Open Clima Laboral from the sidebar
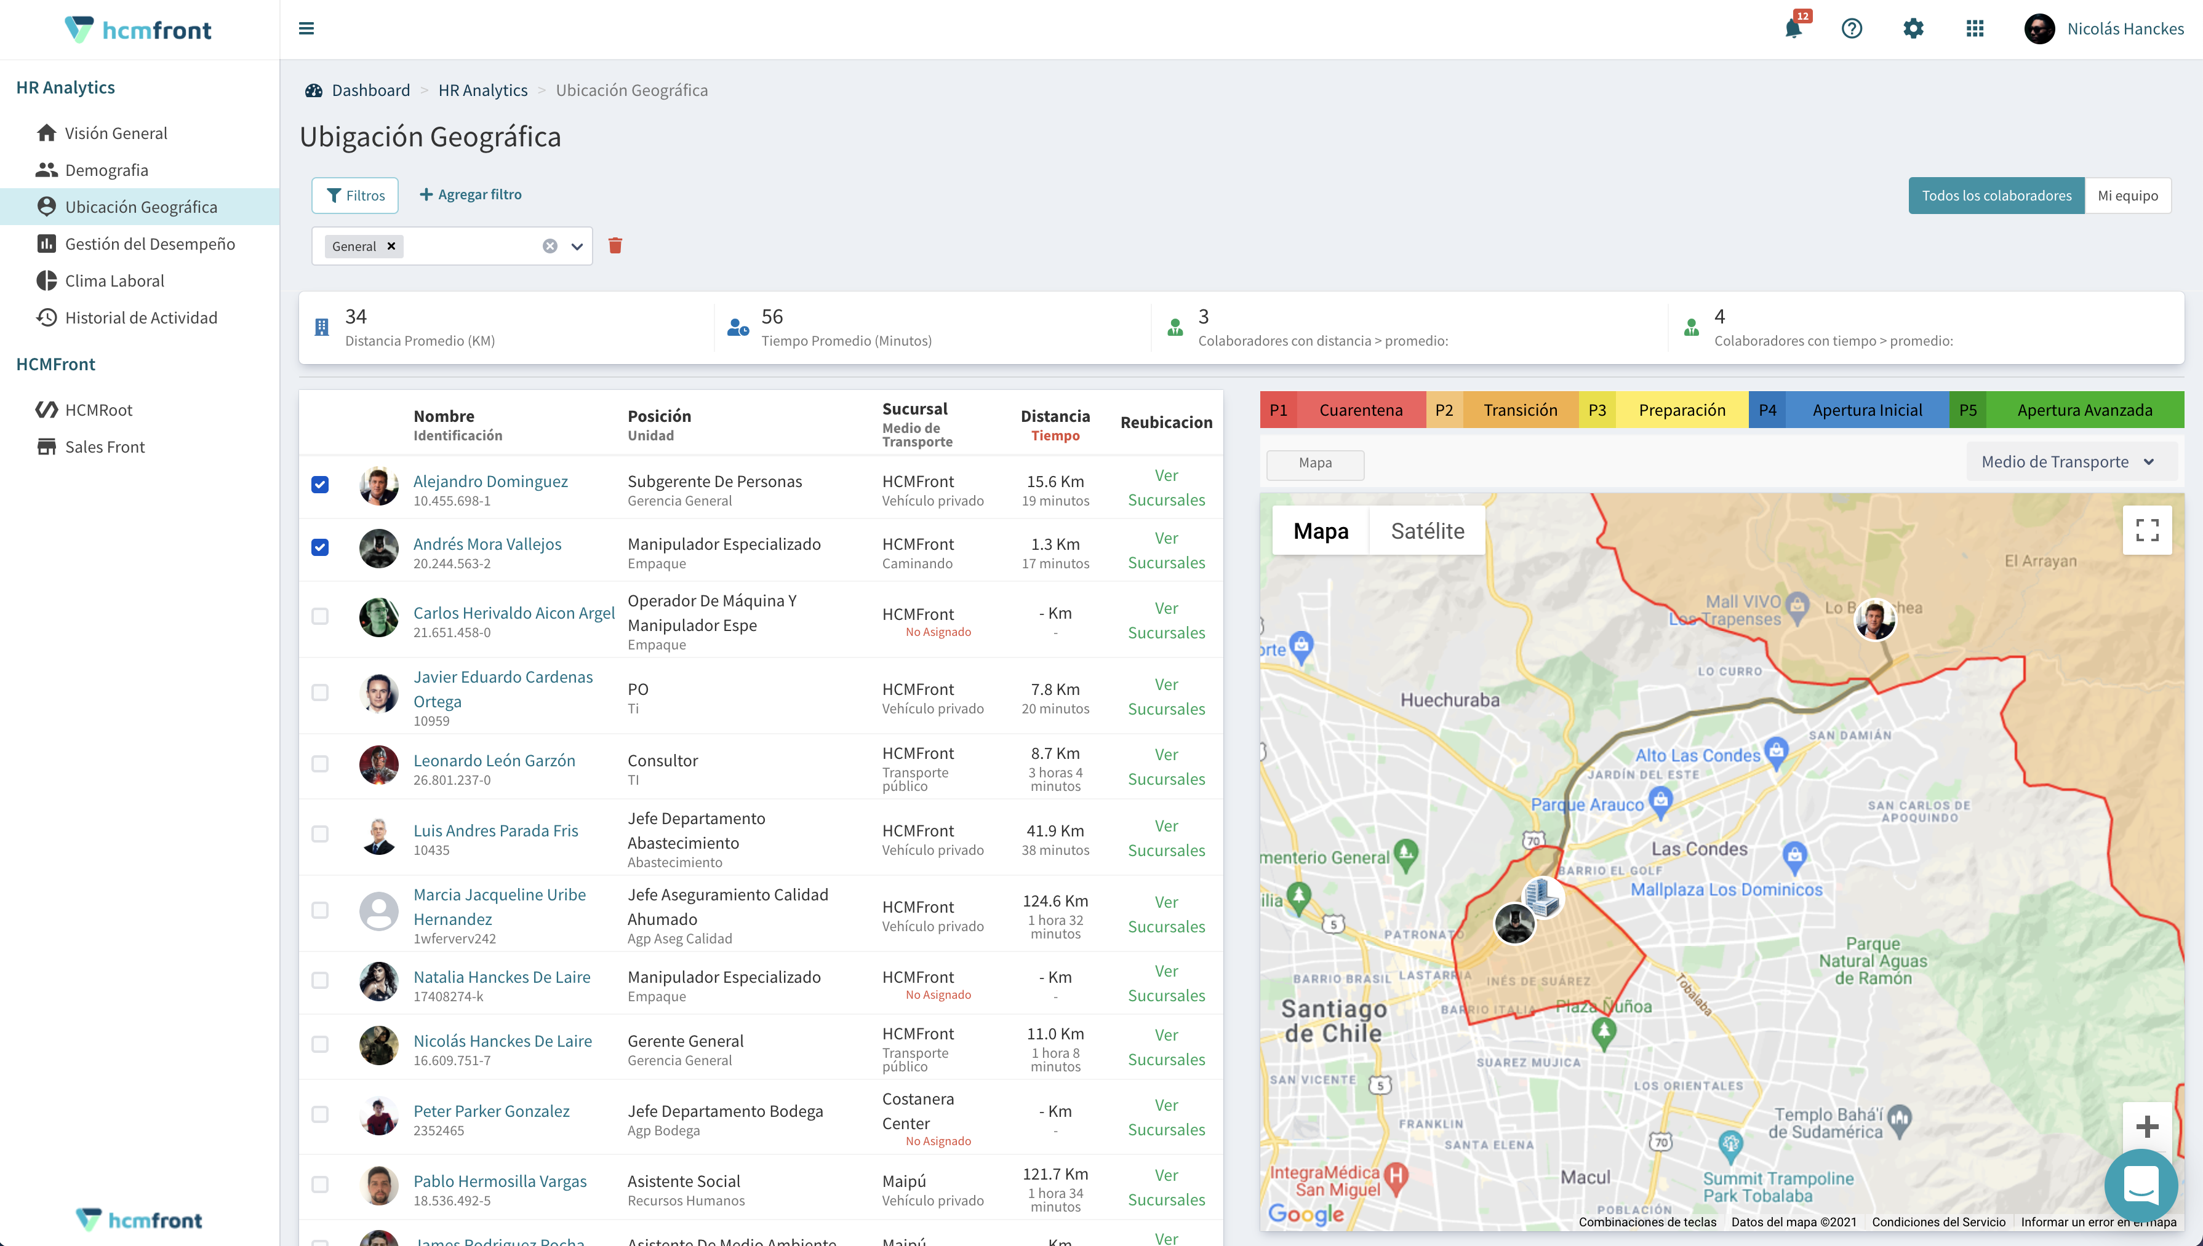 (x=114, y=280)
